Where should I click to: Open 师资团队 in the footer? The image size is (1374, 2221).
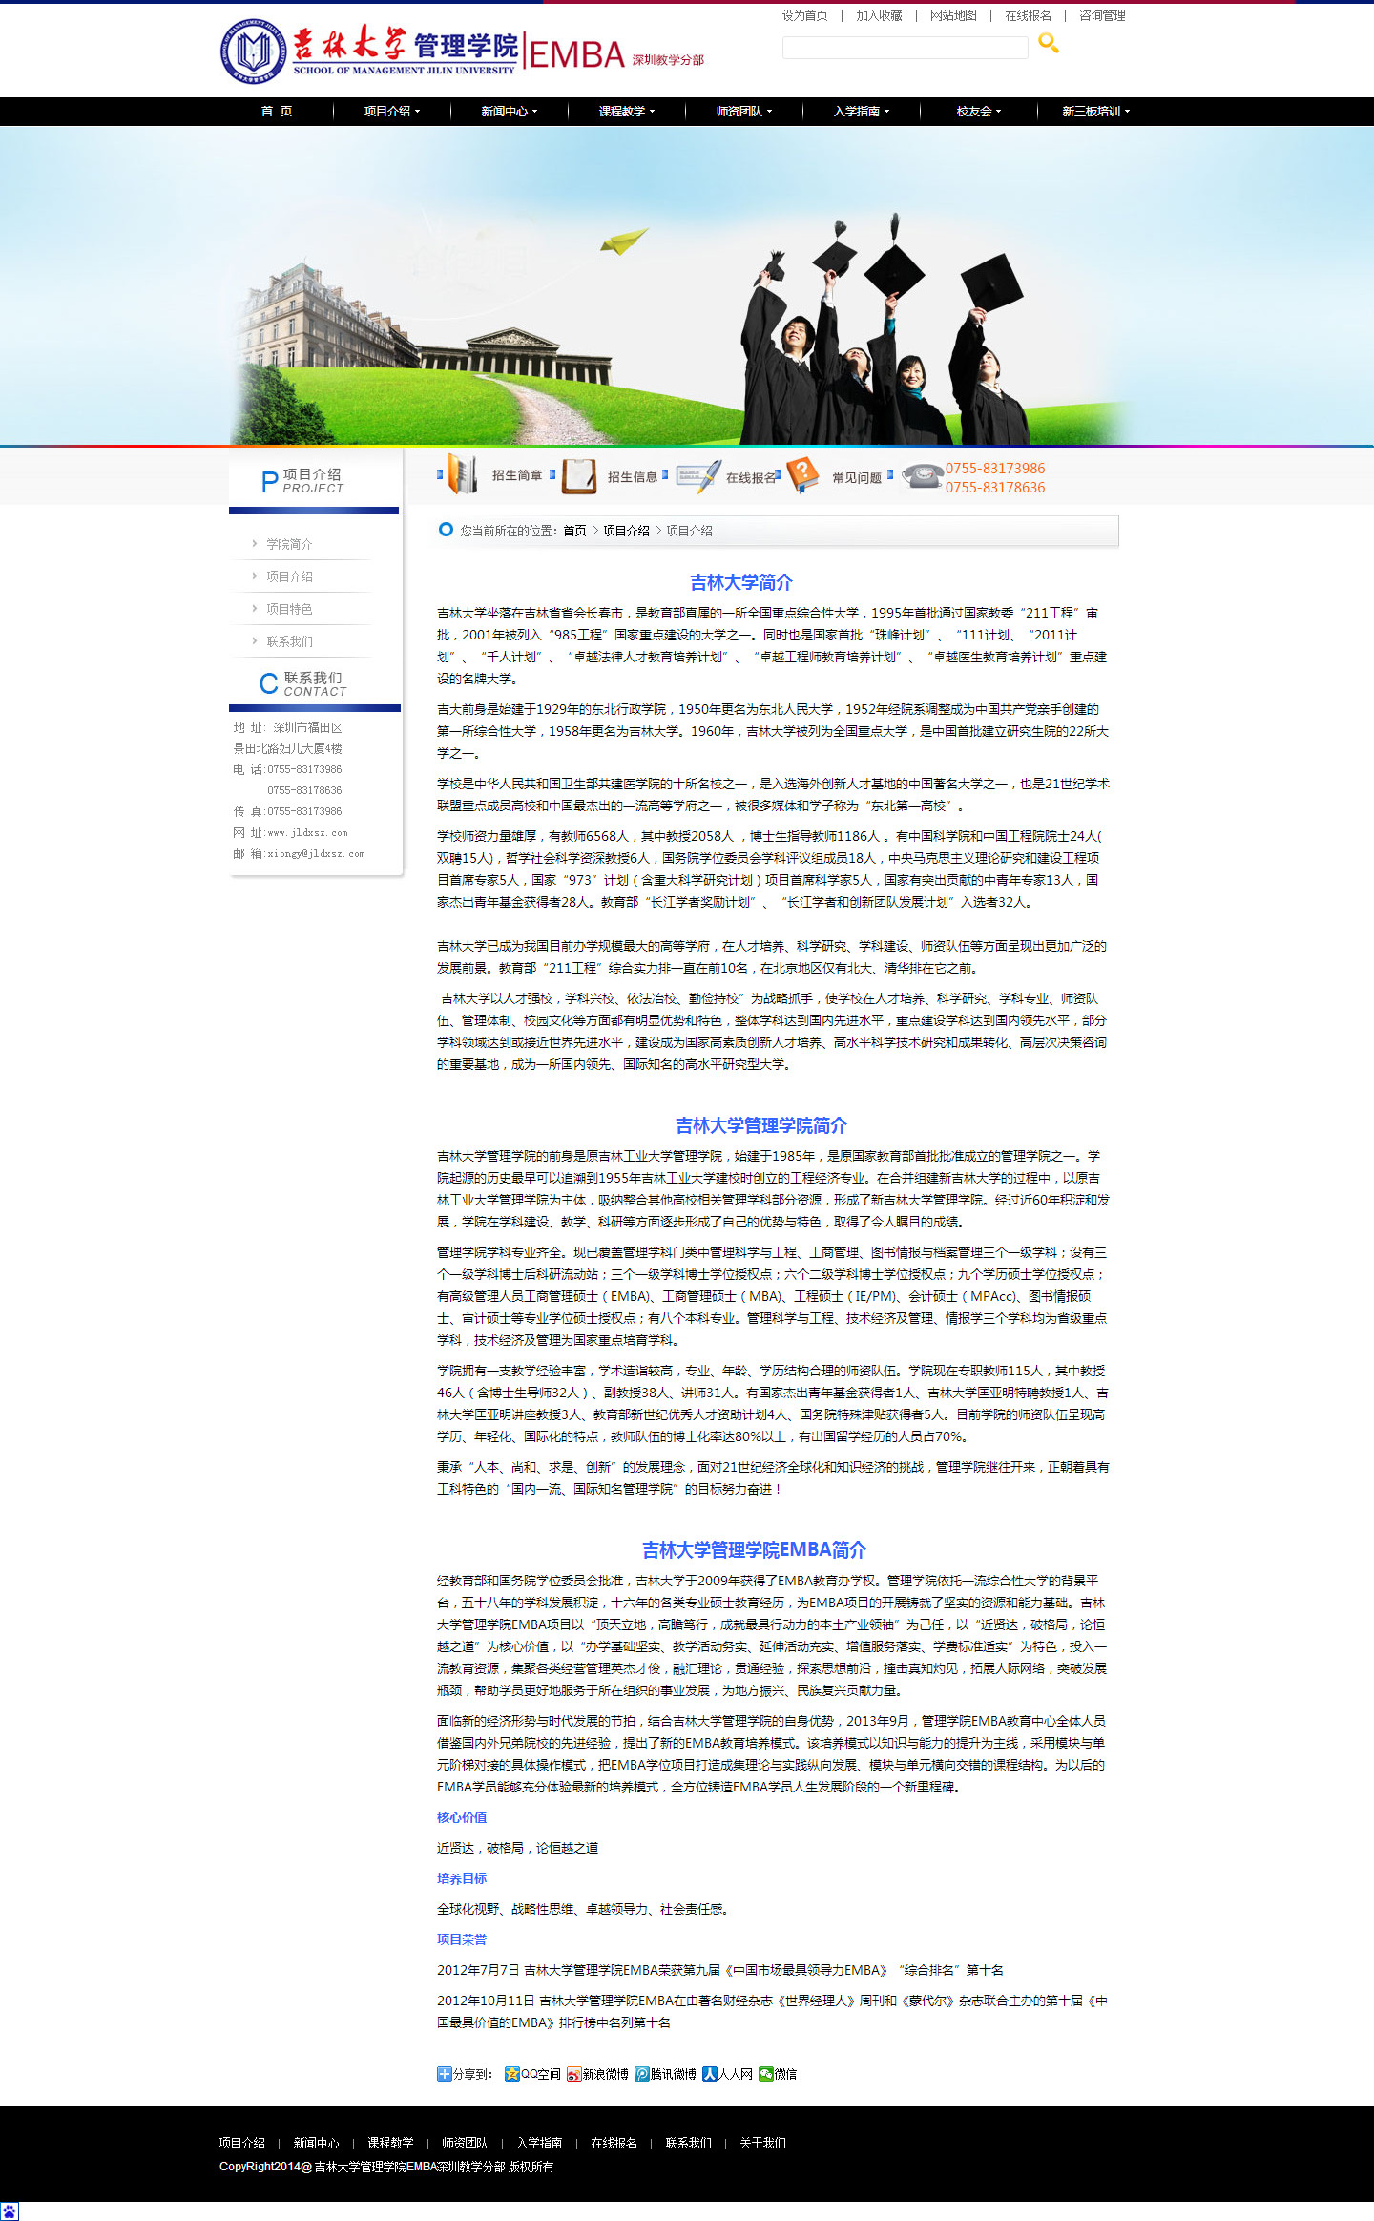465,2143
